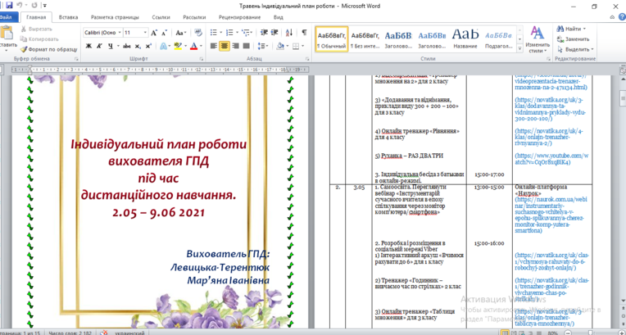The height and width of the screenshot is (335, 626).
Task: Open the font color red A dropdown
Action: (x=201, y=47)
